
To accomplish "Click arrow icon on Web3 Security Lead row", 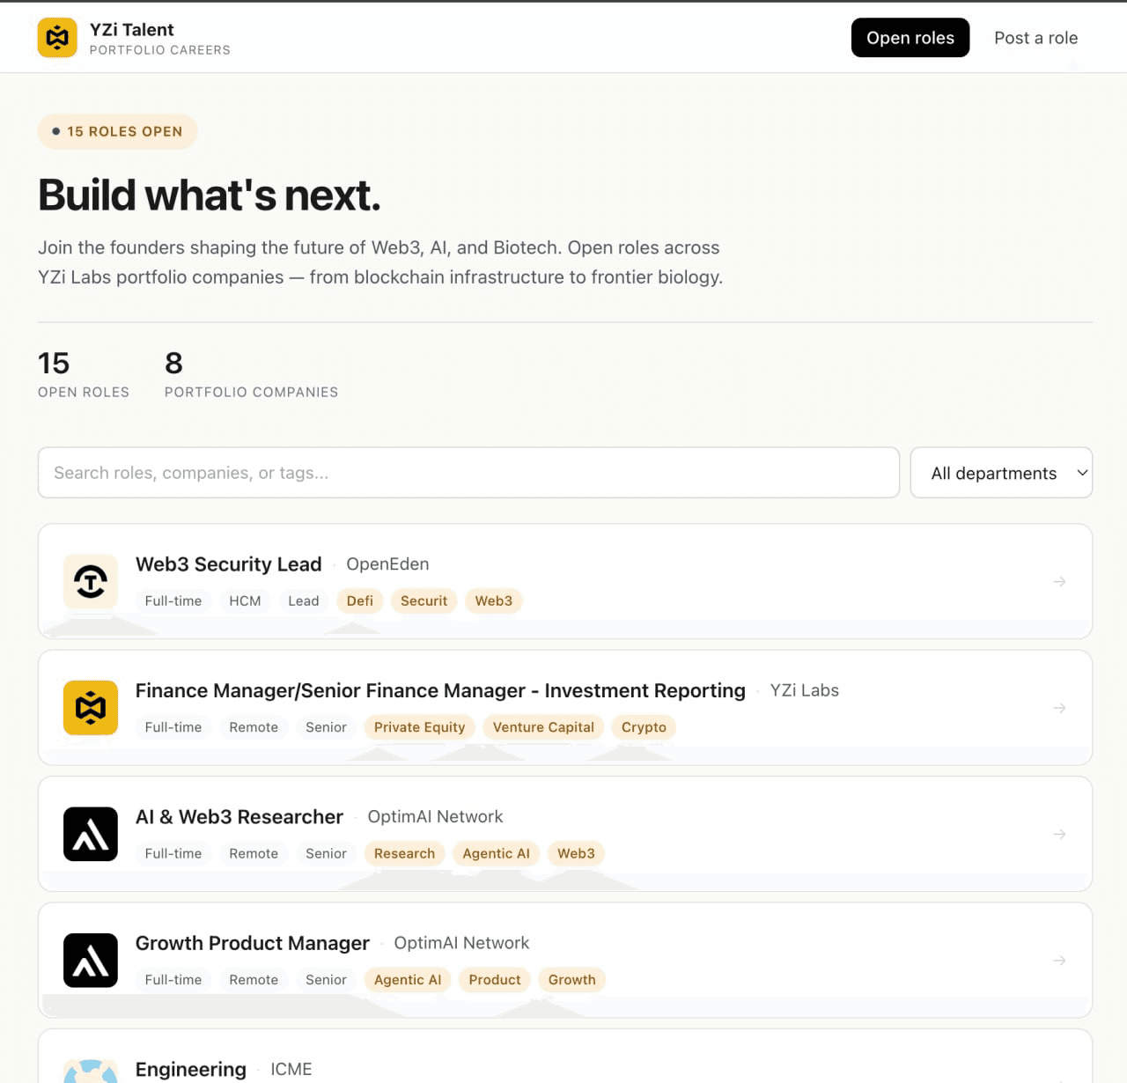I will pos(1059,581).
